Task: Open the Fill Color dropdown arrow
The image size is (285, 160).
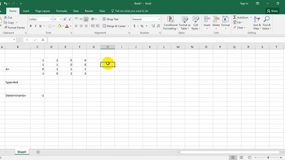Action: coord(63,26)
